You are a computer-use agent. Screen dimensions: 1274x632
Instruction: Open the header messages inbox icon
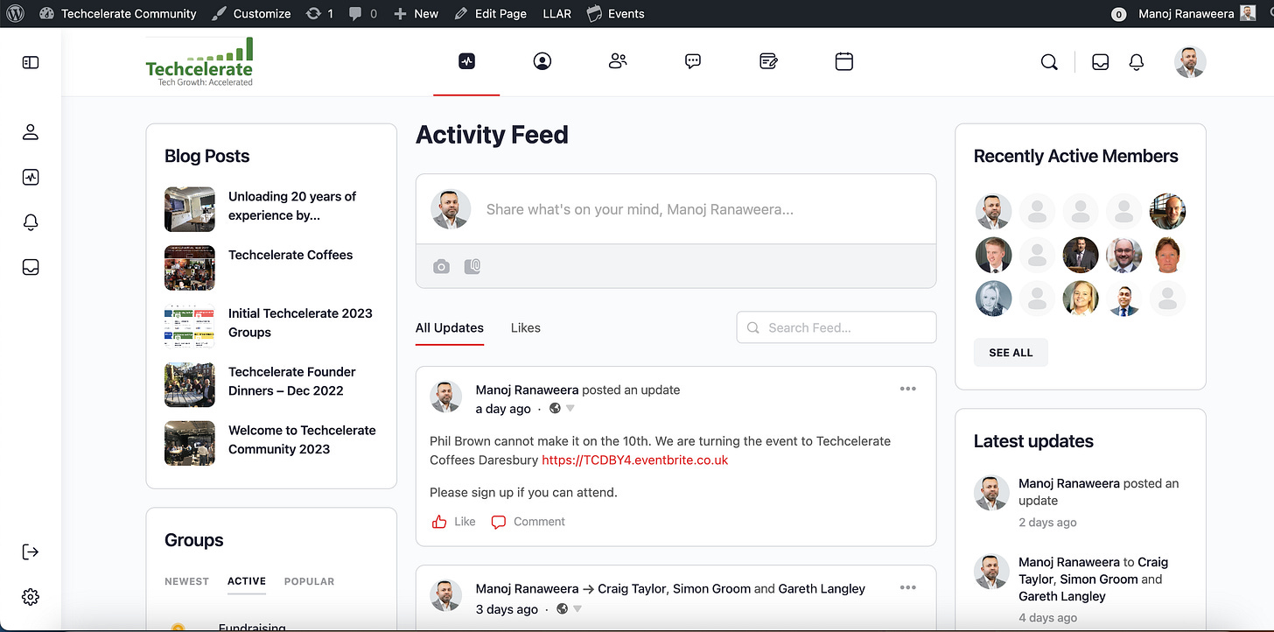click(x=1101, y=62)
